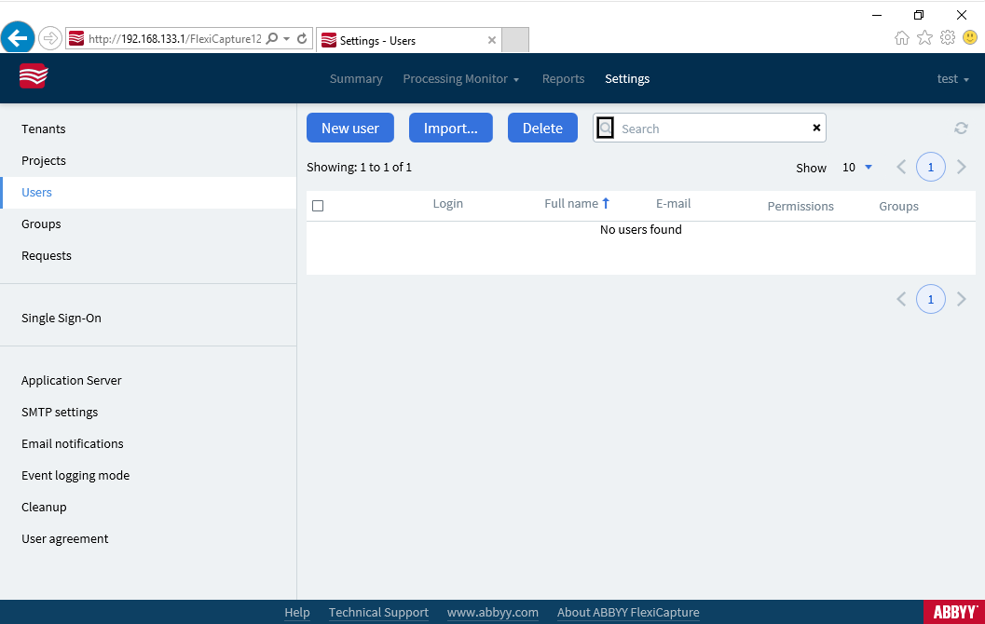Toggle the Full name sort arrow

[606, 203]
